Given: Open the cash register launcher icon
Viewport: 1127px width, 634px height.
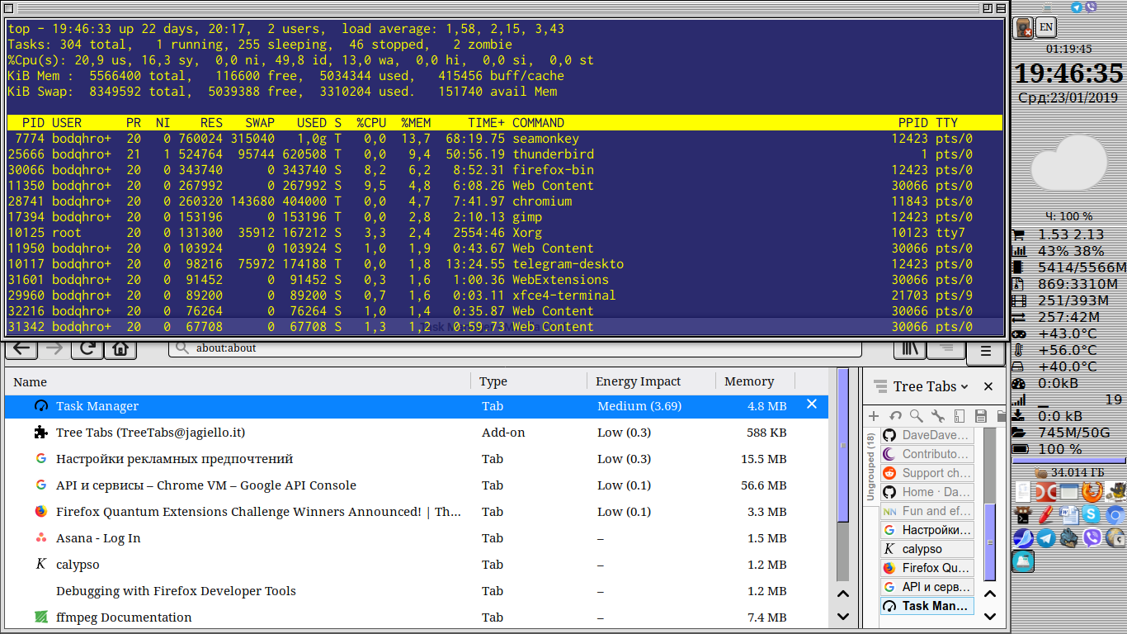Looking at the screenshot, I should (x=1023, y=561).
